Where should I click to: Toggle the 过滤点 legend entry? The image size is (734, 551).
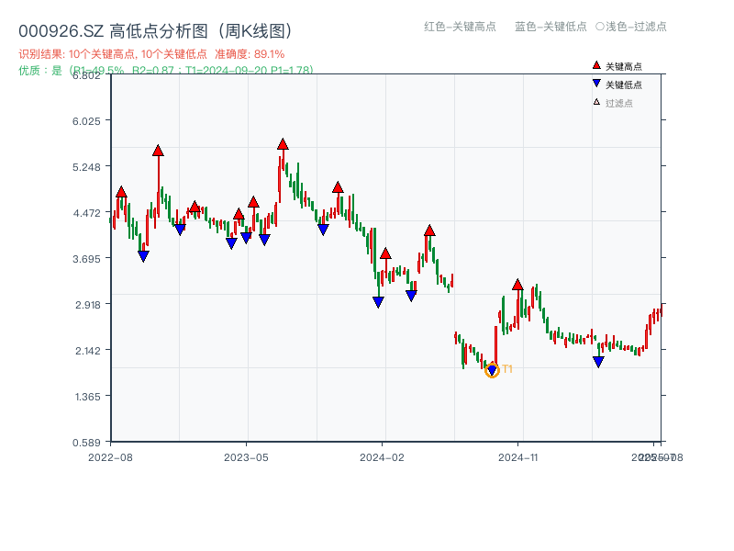[x=619, y=102]
